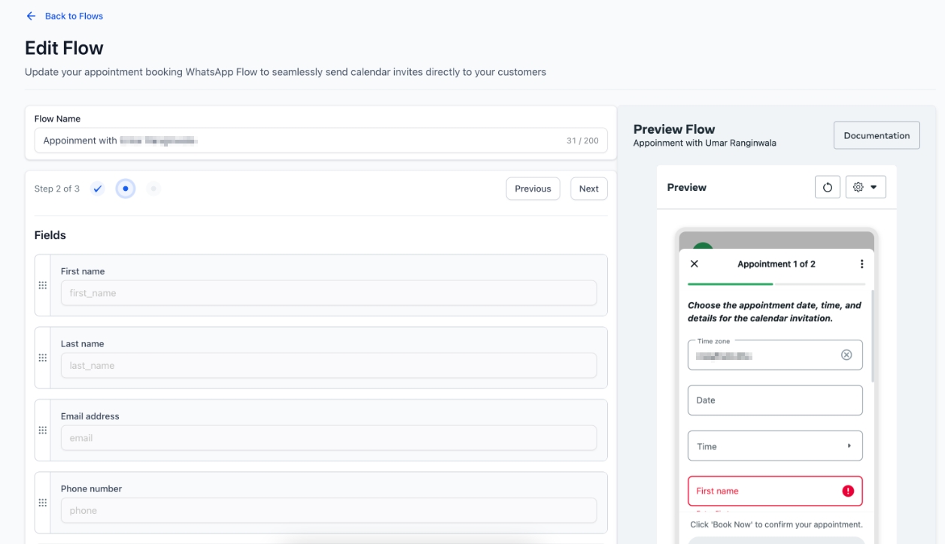Click the back arrow icon

pyautogui.click(x=31, y=16)
